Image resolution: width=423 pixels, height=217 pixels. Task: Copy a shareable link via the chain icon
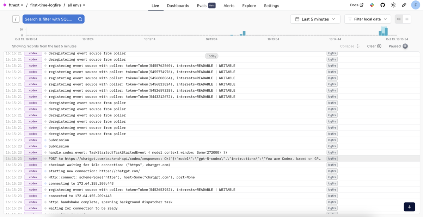pos(404,5)
